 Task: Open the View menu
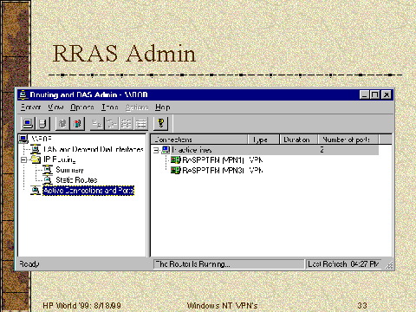pos(55,107)
